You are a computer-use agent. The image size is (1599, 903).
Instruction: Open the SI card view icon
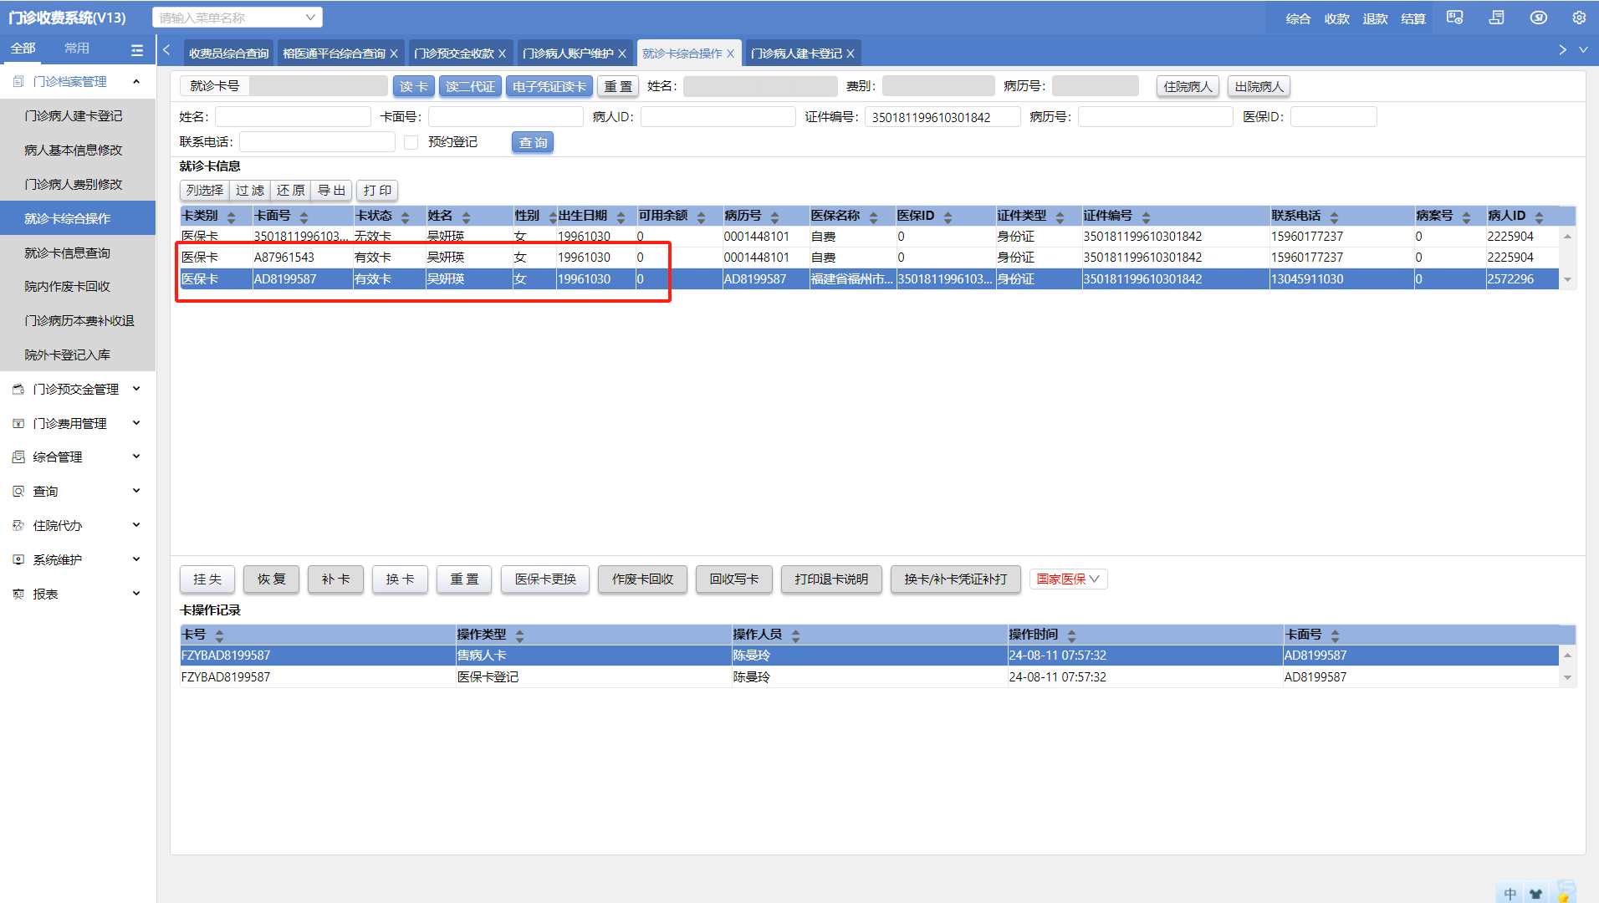(1455, 18)
